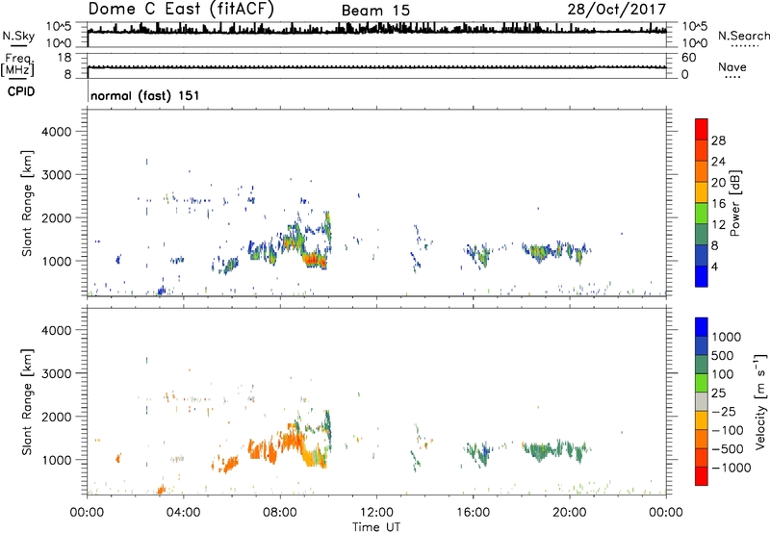Click the 2000 tick of the velocity panel
Screen dimensions: 770x533
56,417
